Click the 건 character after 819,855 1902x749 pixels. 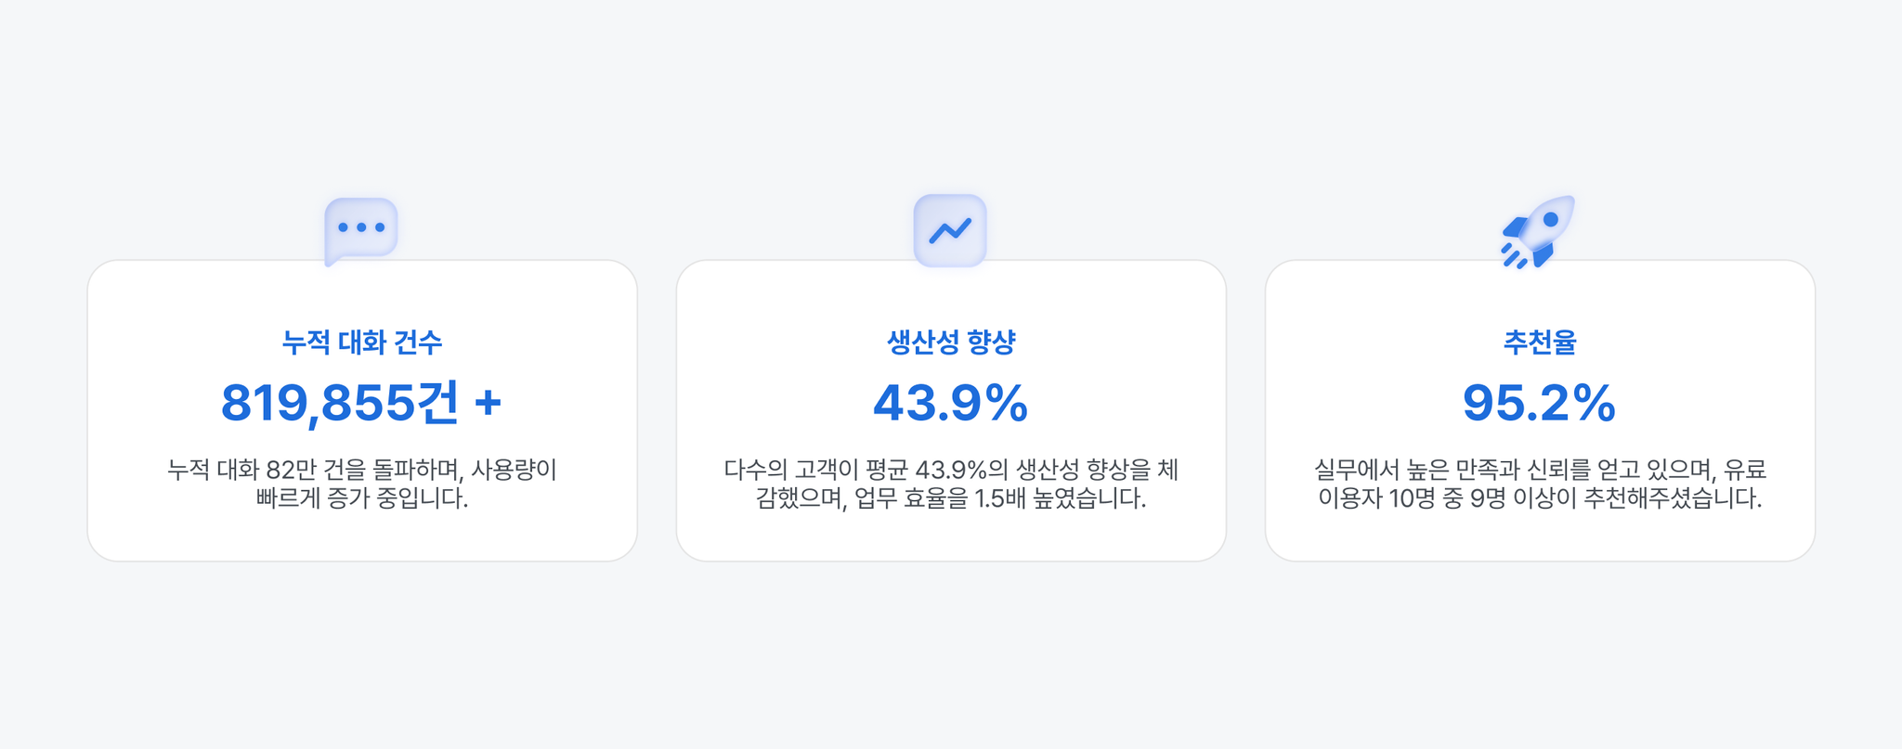[x=437, y=404]
